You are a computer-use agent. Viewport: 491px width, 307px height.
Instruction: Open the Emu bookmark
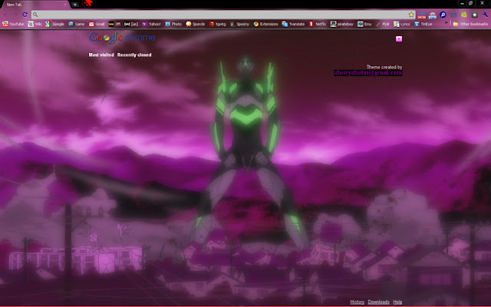365,24
